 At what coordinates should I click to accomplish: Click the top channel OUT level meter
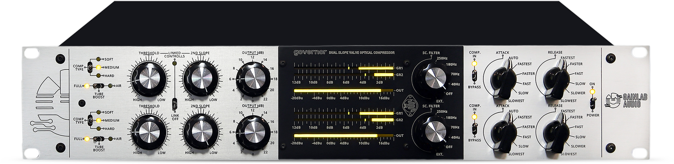(x=342, y=91)
